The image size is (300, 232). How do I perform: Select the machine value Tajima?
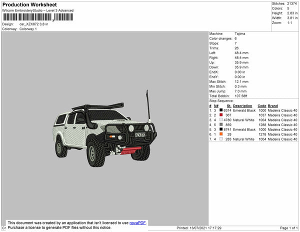click(239, 33)
